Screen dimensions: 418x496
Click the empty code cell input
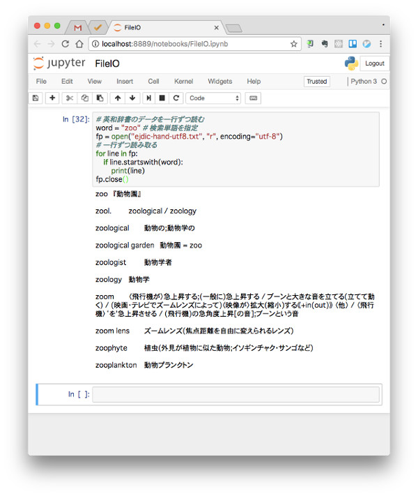coord(235,394)
